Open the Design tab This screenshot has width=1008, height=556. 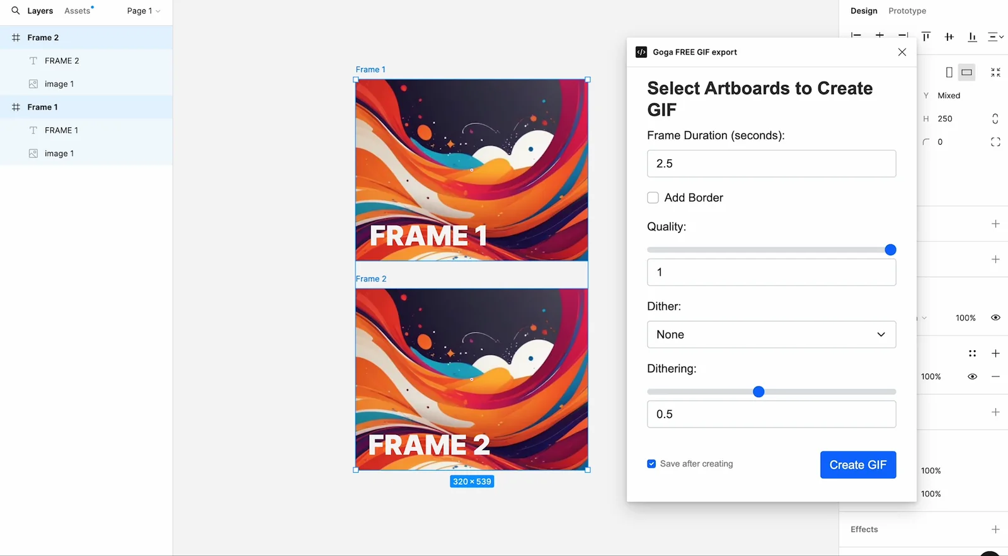(x=864, y=11)
